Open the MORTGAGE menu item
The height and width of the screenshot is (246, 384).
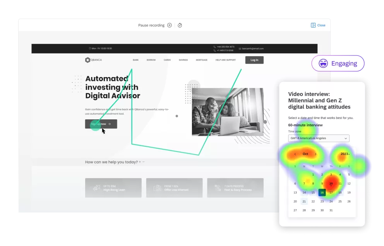(202, 60)
